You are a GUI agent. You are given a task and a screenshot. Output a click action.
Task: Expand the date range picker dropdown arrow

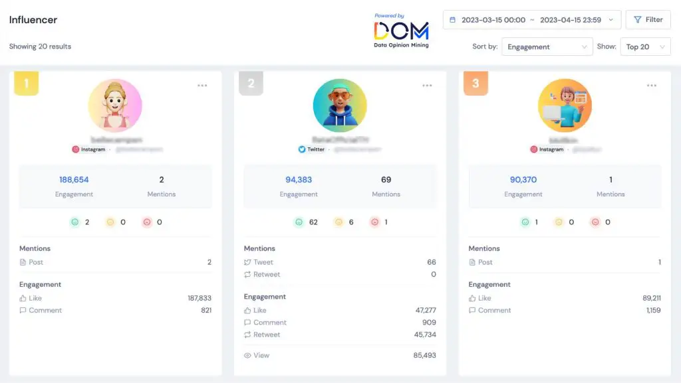(x=611, y=20)
